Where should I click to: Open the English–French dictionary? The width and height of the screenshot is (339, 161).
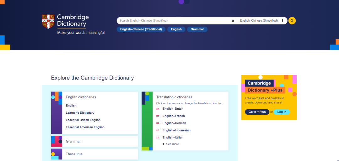[x=174, y=116]
